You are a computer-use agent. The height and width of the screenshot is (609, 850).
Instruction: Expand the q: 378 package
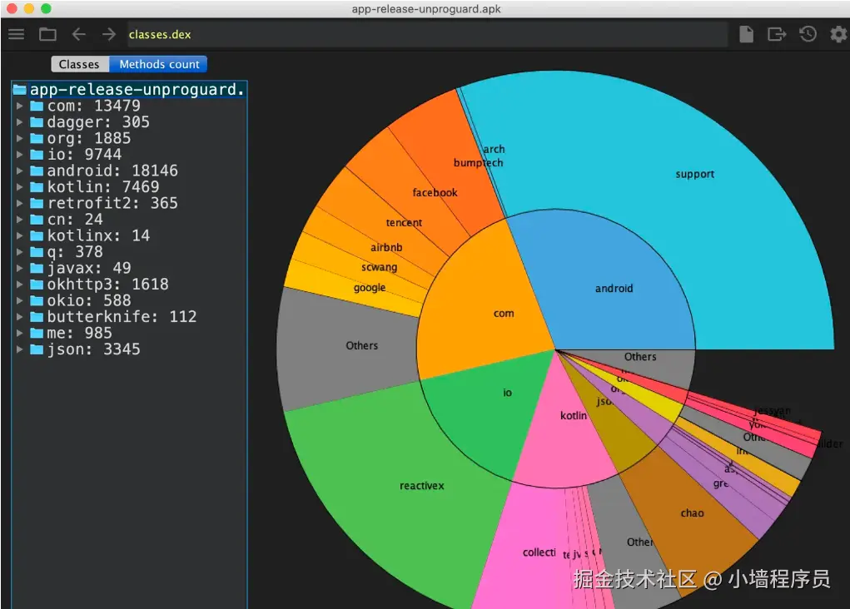tap(19, 252)
